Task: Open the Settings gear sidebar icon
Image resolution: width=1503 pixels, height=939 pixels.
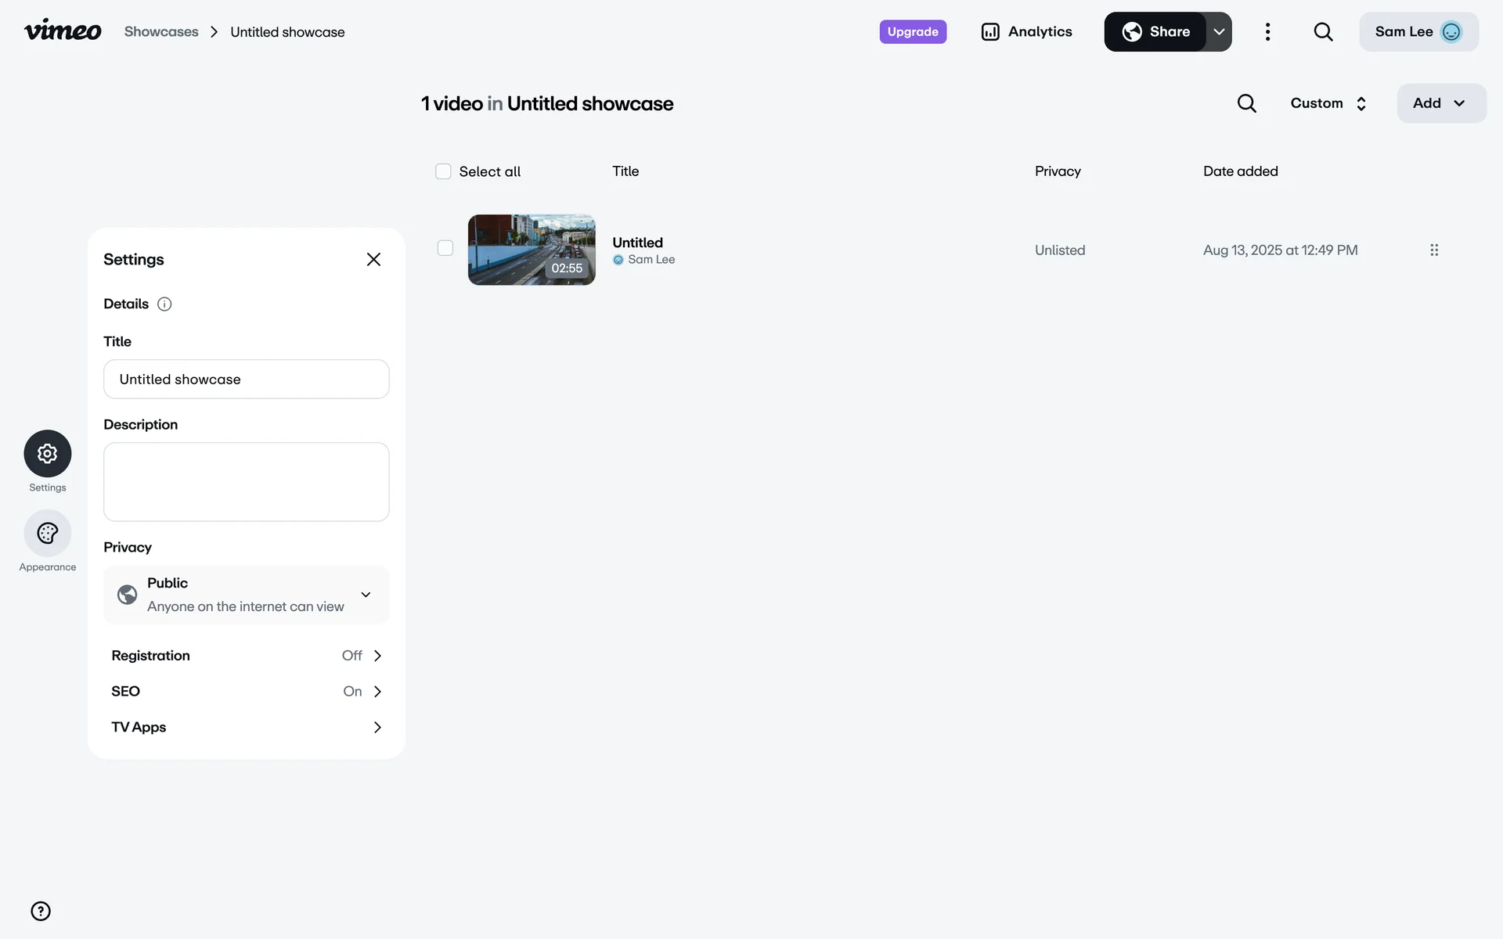Action: click(48, 454)
